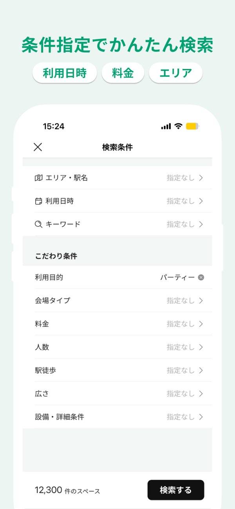Expand the エリア・駅名 chevron
Viewport: 235px width, 509px height.
tap(201, 178)
